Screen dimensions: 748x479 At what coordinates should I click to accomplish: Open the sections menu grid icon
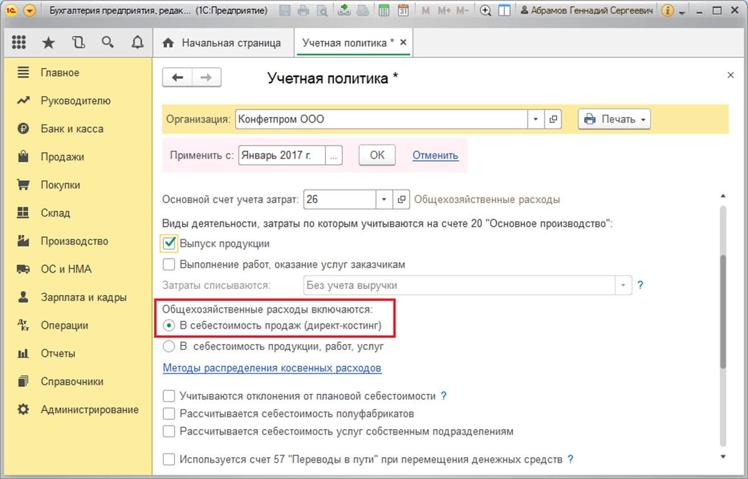[19, 42]
